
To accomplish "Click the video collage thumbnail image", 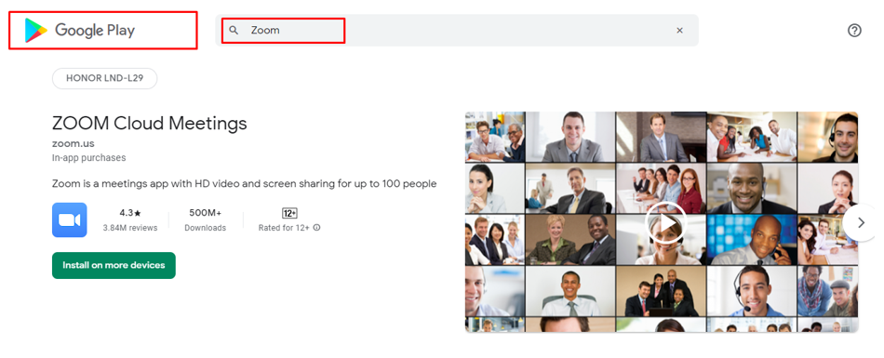I will (662, 221).
